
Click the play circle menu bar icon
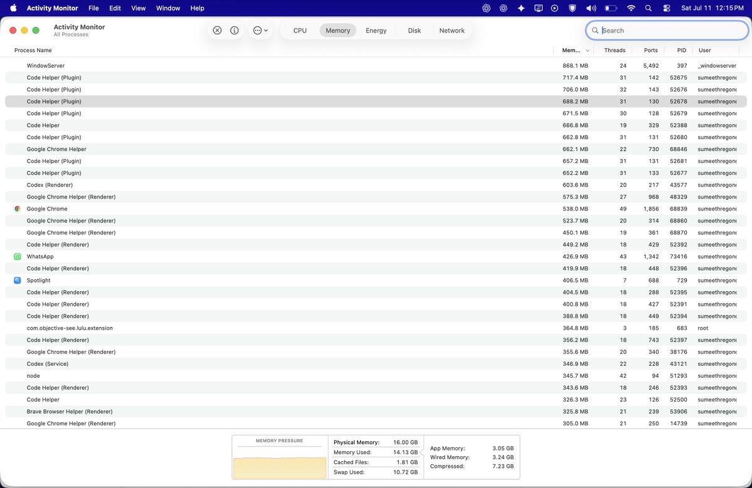click(x=555, y=8)
